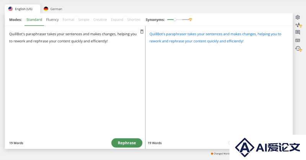Open the compare modes icon

pos(299,25)
